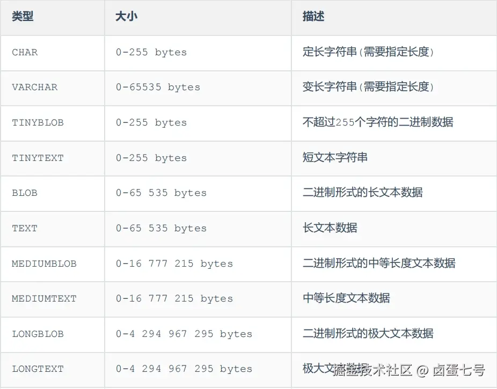The image size is (497, 389).
Task: Click the 0-4 294 967 295 bytes cell for LONGBLOB
Action: pos(184,334)
